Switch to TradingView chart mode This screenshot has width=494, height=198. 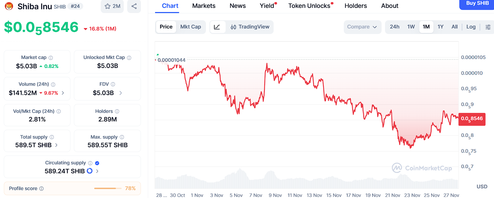point(250,27)
